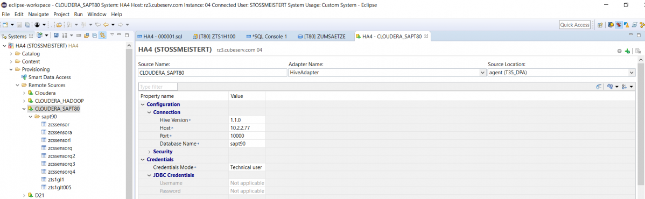Click the SQL console icon in Systems view
The image size is (645, 199).
(79, 35)
